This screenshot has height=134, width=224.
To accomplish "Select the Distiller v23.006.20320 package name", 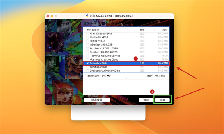I will (x=103, y=52).
